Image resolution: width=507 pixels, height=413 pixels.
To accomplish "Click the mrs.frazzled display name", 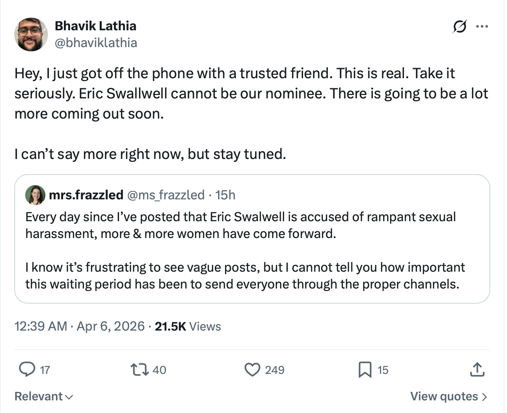I will 86,195.
